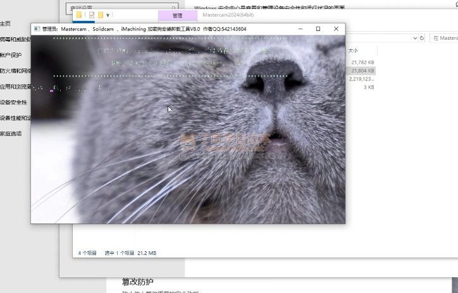Sort files by the 大小 column header

point(353,50)
